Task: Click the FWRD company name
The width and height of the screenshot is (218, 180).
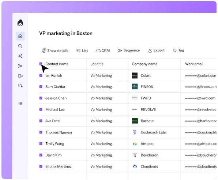Action: click(x=146, y=98)
